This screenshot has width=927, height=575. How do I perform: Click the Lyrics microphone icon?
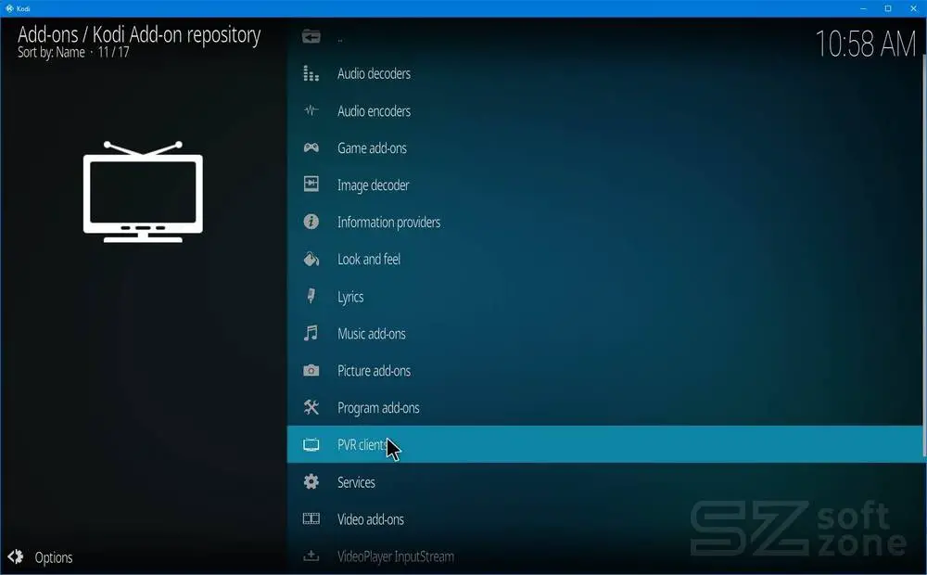[x=311, y=296]
